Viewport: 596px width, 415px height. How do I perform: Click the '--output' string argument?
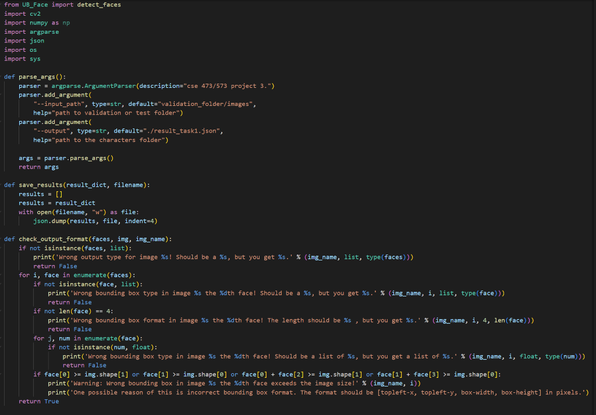click(52, 131)
